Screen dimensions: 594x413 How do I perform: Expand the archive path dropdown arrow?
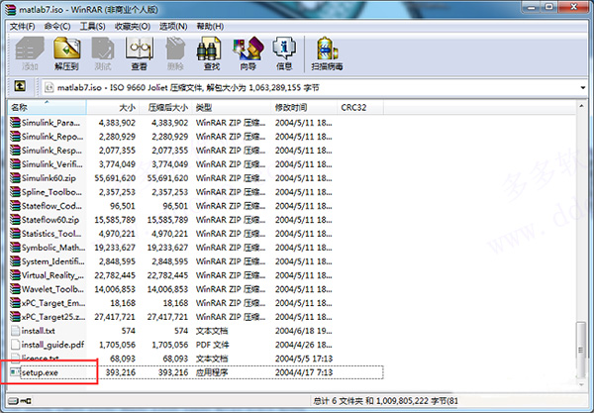[x=581, y=88]
